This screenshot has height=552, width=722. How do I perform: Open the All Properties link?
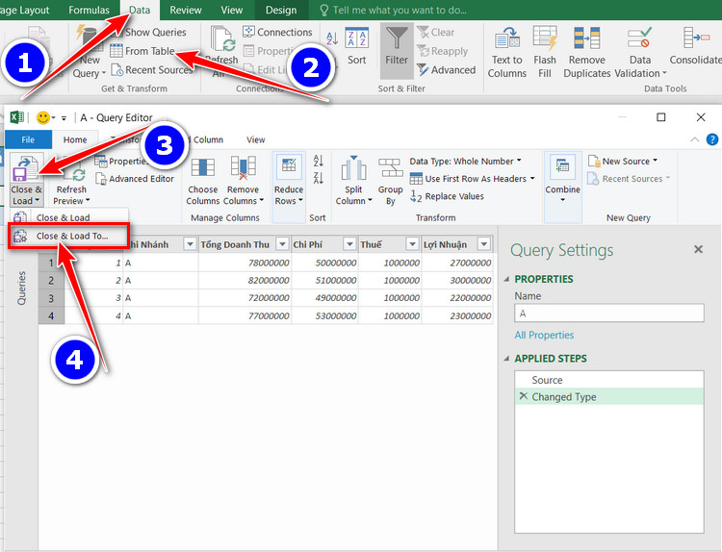point(544,335)
